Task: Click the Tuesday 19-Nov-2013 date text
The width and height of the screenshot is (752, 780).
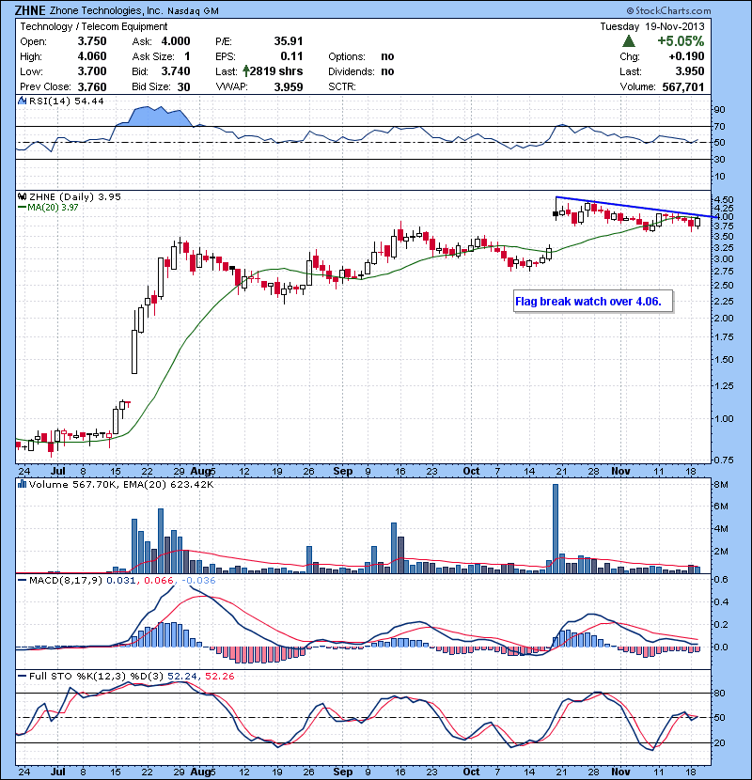Action: coord(651,26)
